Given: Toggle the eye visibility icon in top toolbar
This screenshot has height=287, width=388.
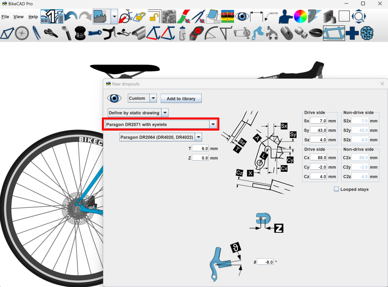Looking at the screenshot, I should [241, 17].
